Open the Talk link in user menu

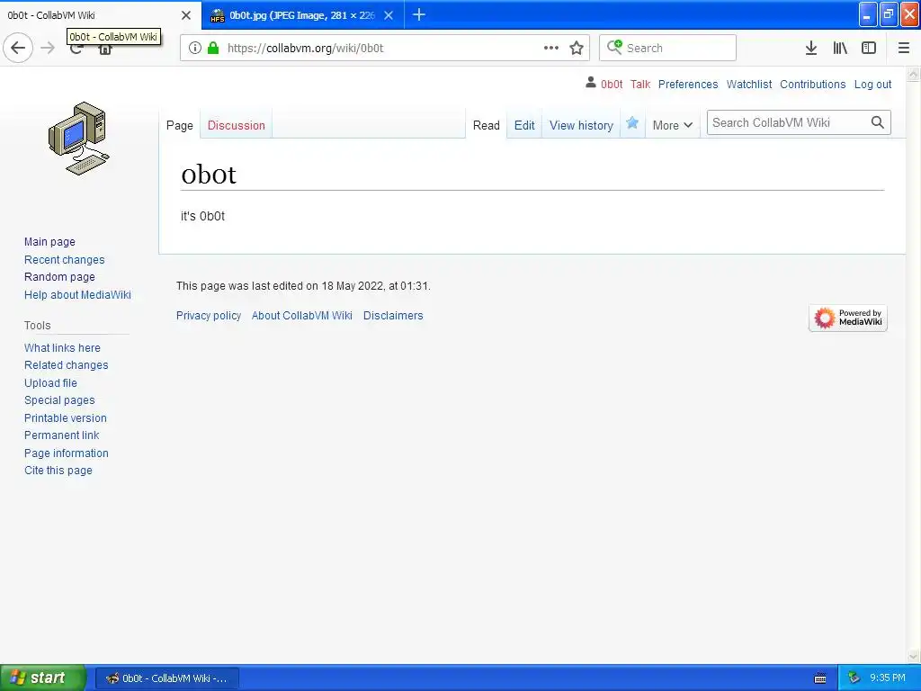pos(640,84)
